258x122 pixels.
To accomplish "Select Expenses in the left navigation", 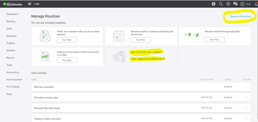I will (11, 36).
